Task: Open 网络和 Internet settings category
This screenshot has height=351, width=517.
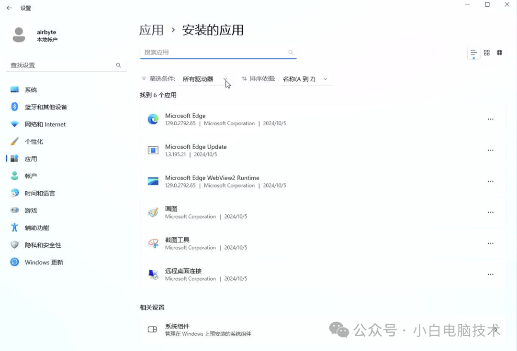Action: (66, 124)
